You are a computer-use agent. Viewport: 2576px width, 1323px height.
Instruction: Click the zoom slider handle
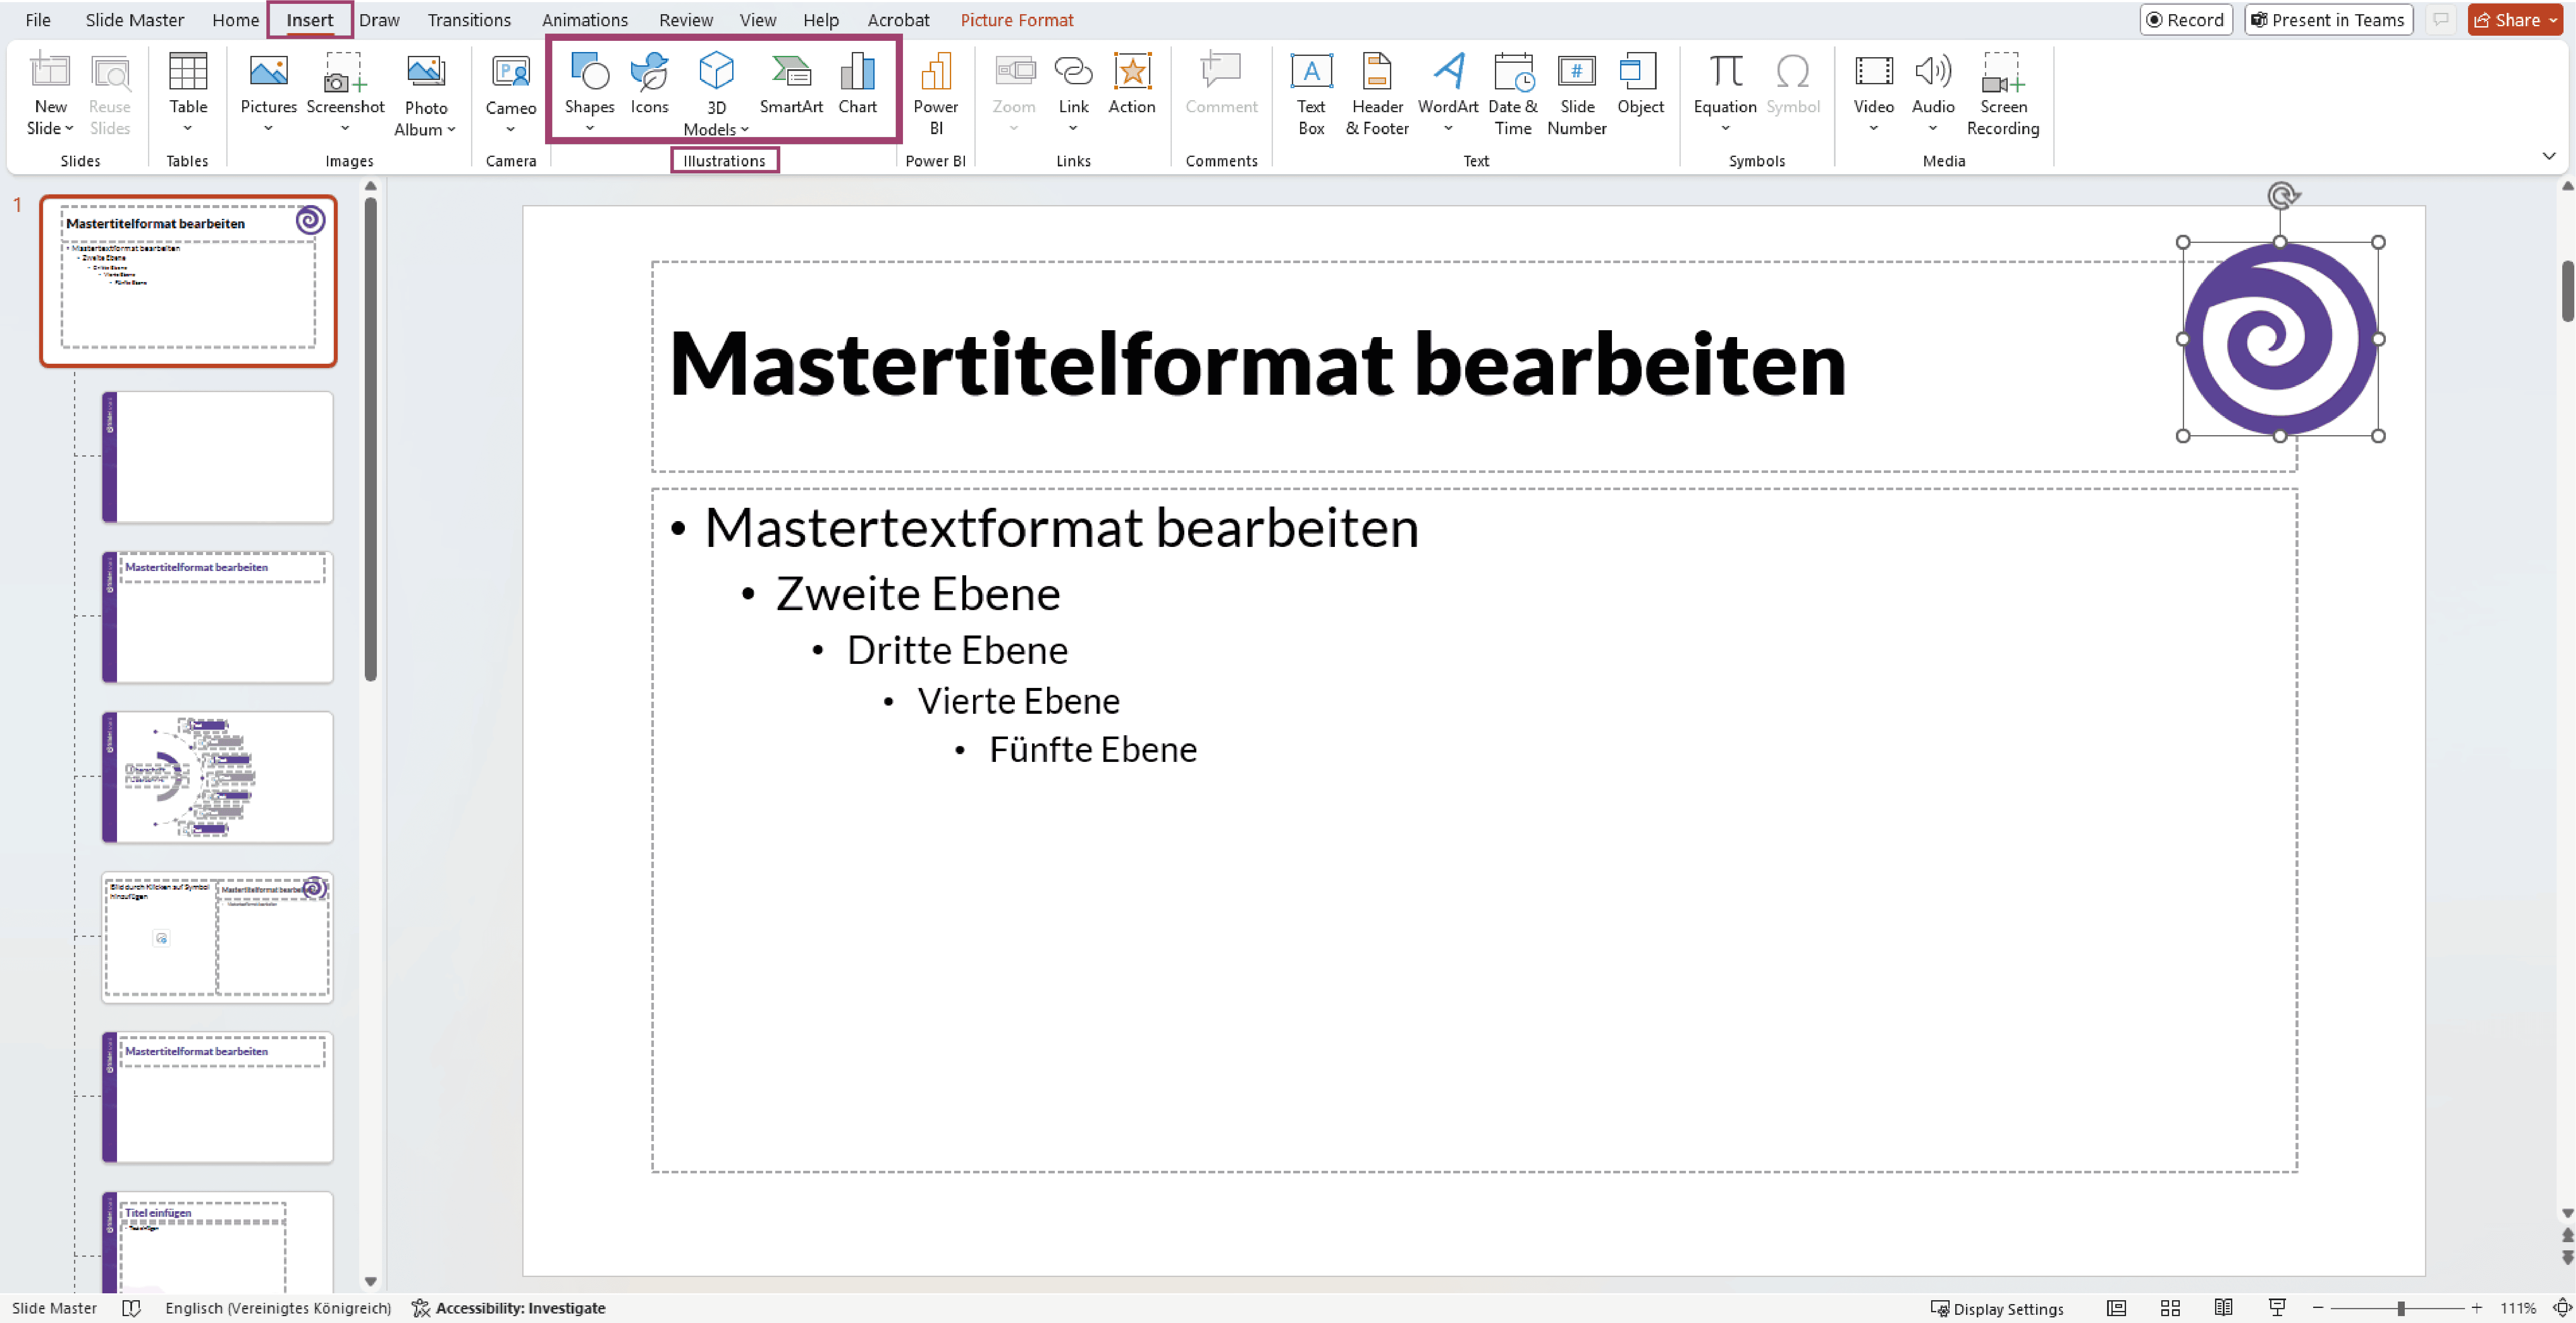(2400, 1308)
